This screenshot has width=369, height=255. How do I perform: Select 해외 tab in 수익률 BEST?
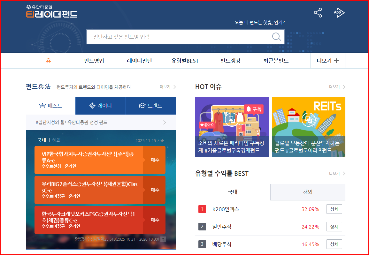click(308, 192)
